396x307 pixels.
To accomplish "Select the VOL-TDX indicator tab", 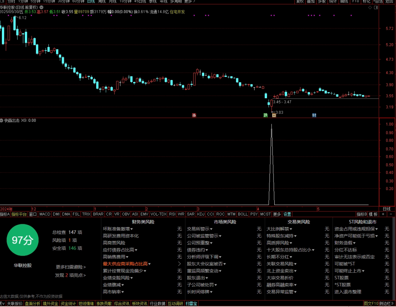I will coord(159,214).
